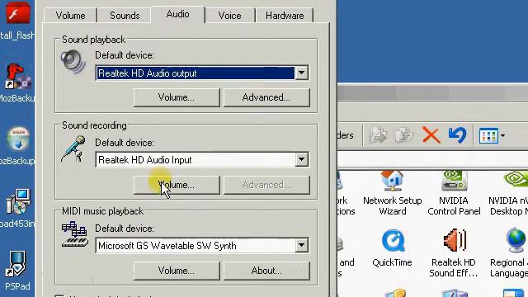Open the Views toolbar dropdown
Viewport: 528px width, 297px height.
click(492, 135)
